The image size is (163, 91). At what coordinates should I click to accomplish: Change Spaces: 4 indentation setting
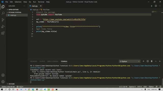point(132,87)
